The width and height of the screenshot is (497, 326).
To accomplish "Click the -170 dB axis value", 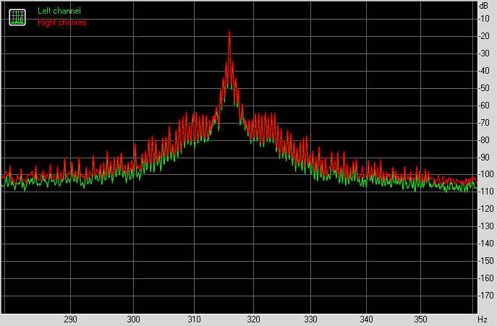I will pos(486,296).
